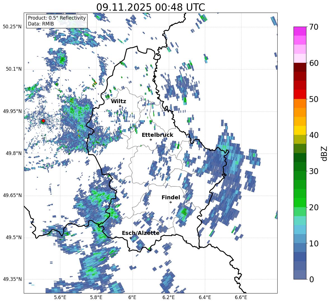The image size is (331, 303).
Task: Click the timestamp title 09.11.2025 00:48 UTC
Action: tap(150, 7)
